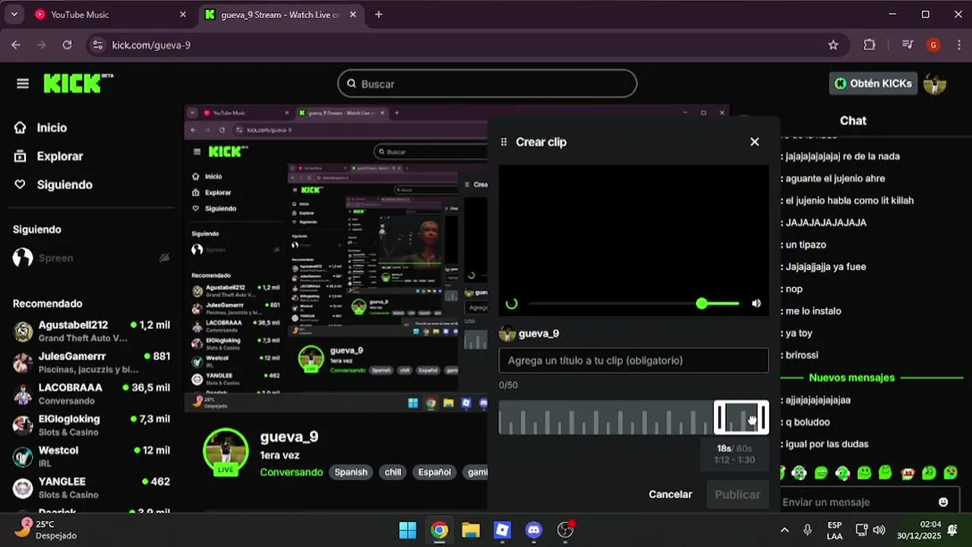Image resolution: width=972 pixels, height=547 pixels.
Task: Click the Publicar button
Action: pos(737,494)
